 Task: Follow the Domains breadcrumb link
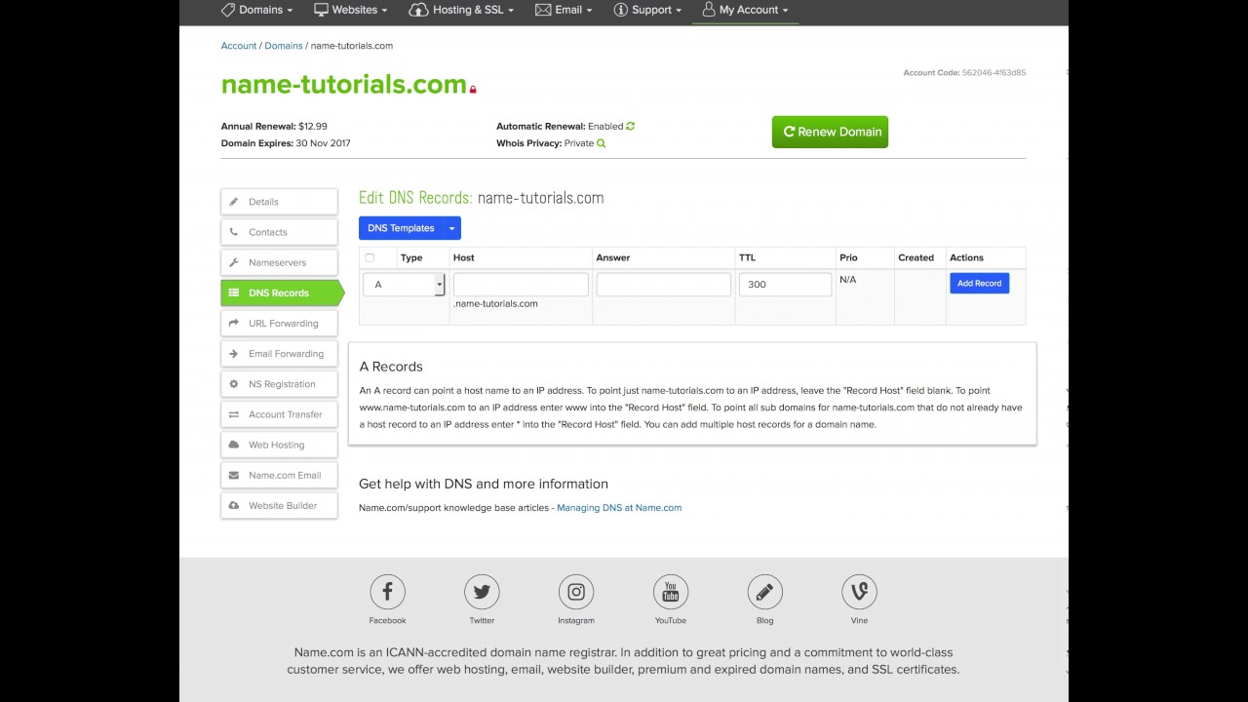[x=284, y=46]
